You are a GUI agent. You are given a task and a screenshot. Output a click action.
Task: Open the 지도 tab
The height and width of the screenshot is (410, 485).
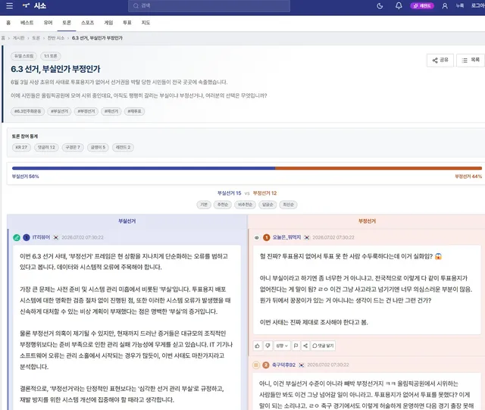(145, 23)
